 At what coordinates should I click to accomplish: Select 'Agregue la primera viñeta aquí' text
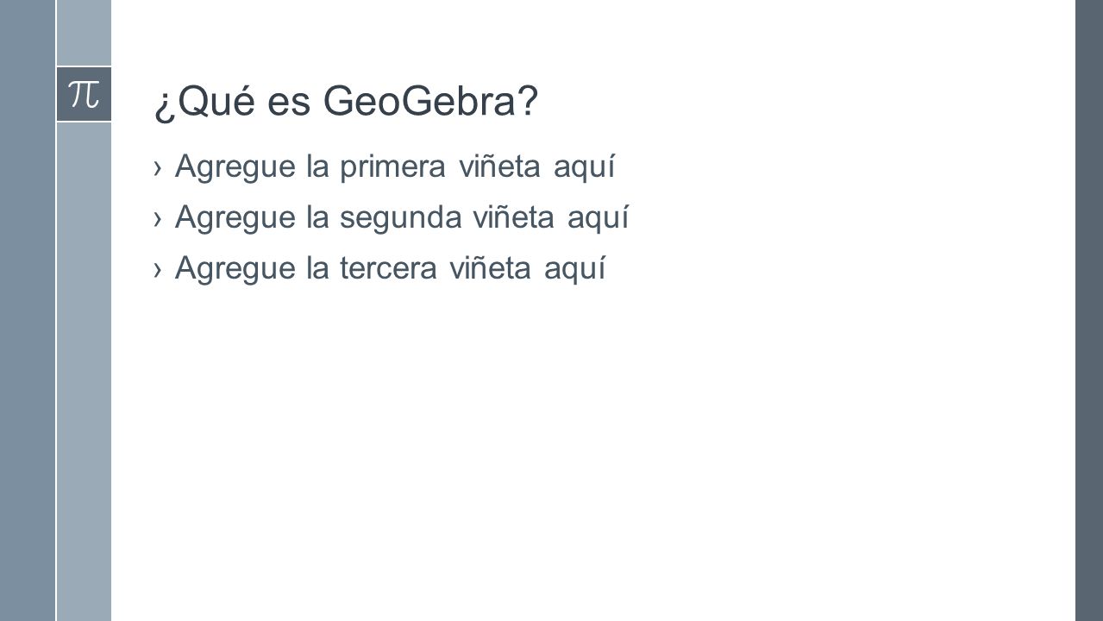pyautogui.click(x=394, y=167)
